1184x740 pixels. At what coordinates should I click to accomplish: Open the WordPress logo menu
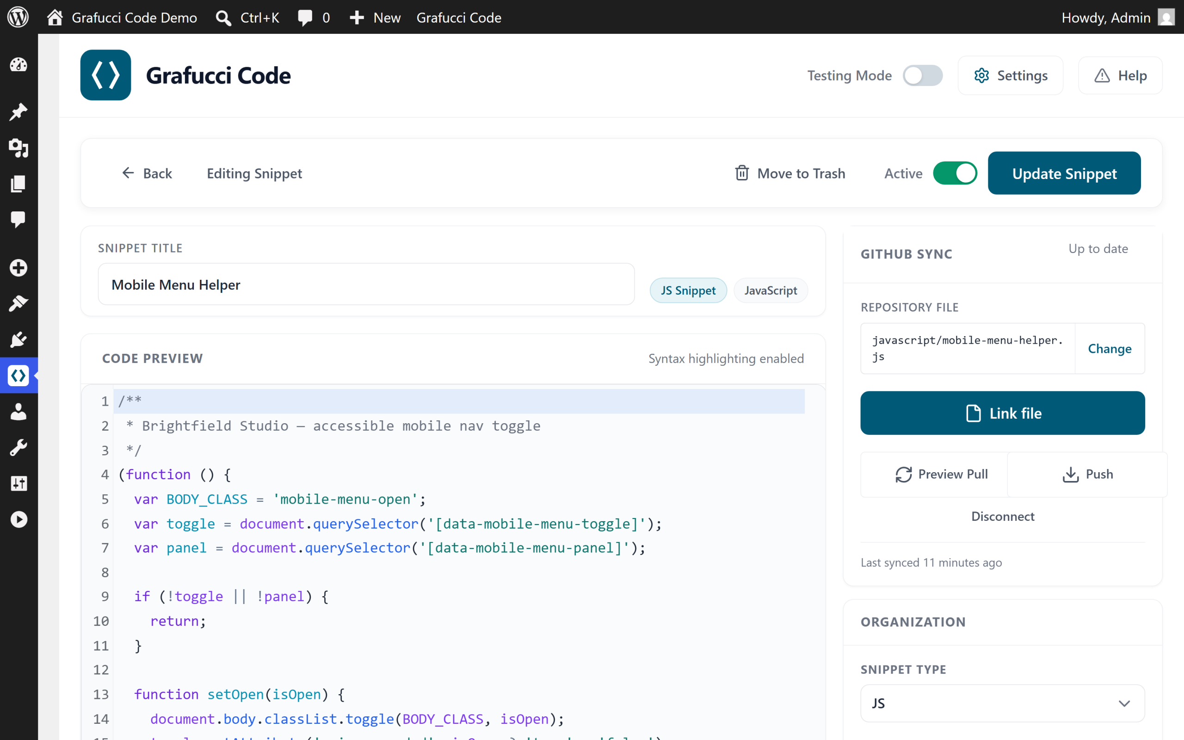pyautogui.click(x=18, y=17)
